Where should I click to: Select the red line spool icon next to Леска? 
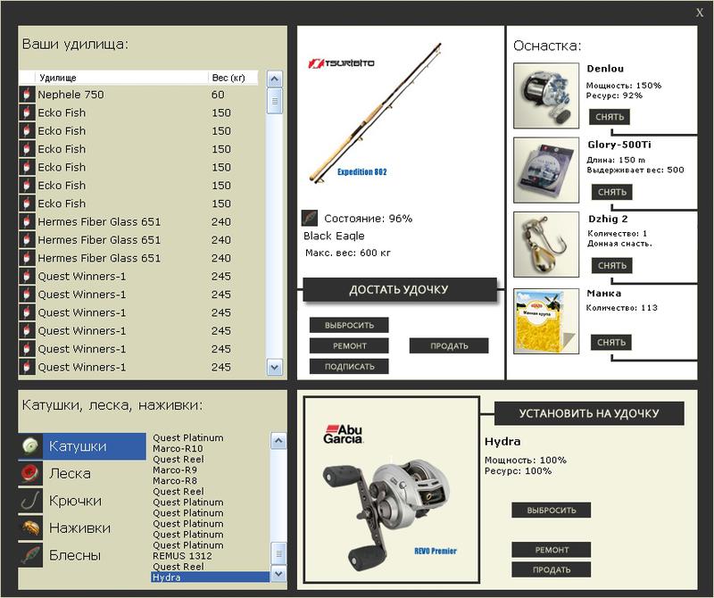30,473
